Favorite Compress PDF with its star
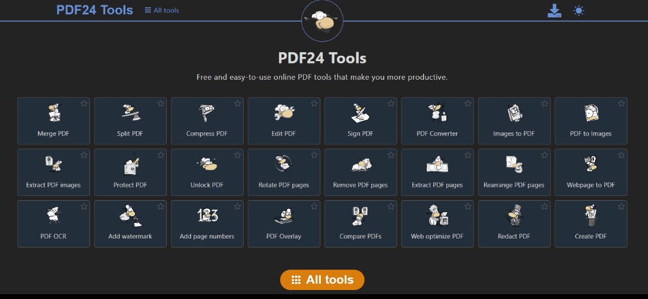 click(x=237, y=103)
